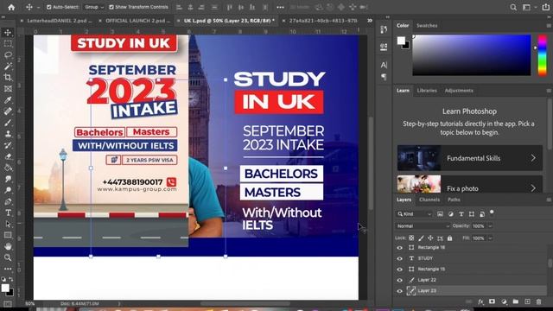
Task: Switch to the Libraries tab
Action: 427,91
